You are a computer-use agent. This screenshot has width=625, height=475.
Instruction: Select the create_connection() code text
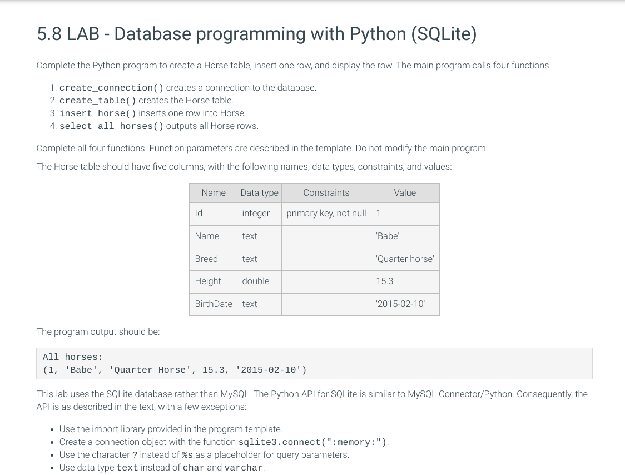[111, 88]
